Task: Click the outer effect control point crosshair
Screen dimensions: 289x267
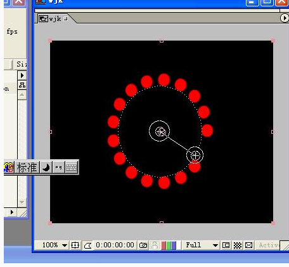Action: point(195,155)
